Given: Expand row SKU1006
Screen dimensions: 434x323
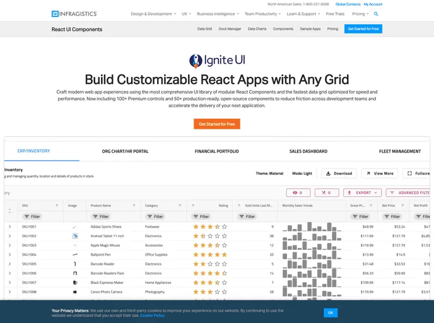Looking at the screenshot, I should coord(9,273).
